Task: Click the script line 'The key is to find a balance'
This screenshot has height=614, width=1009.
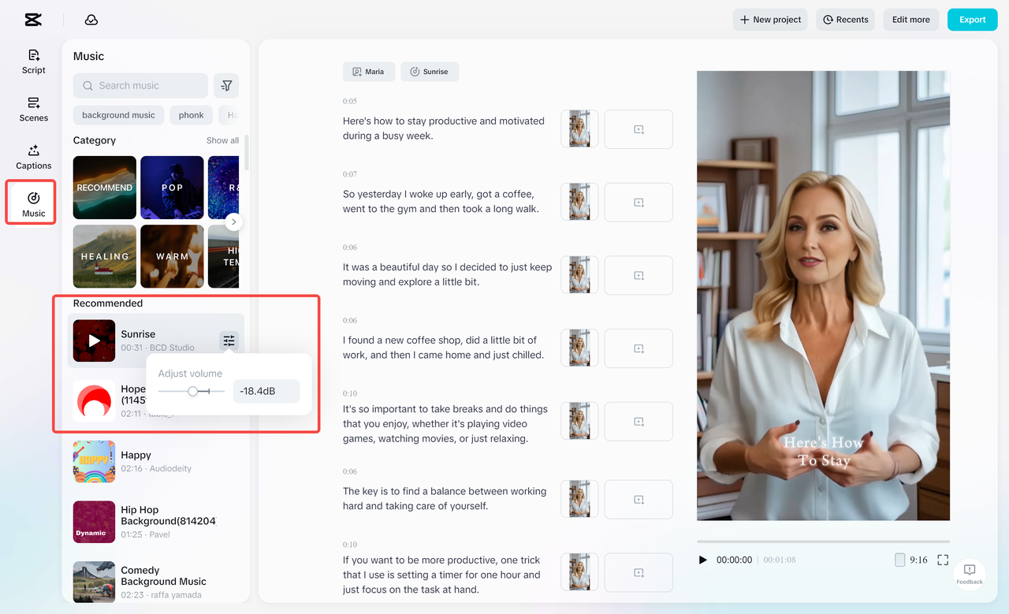Action: (445, 498)
